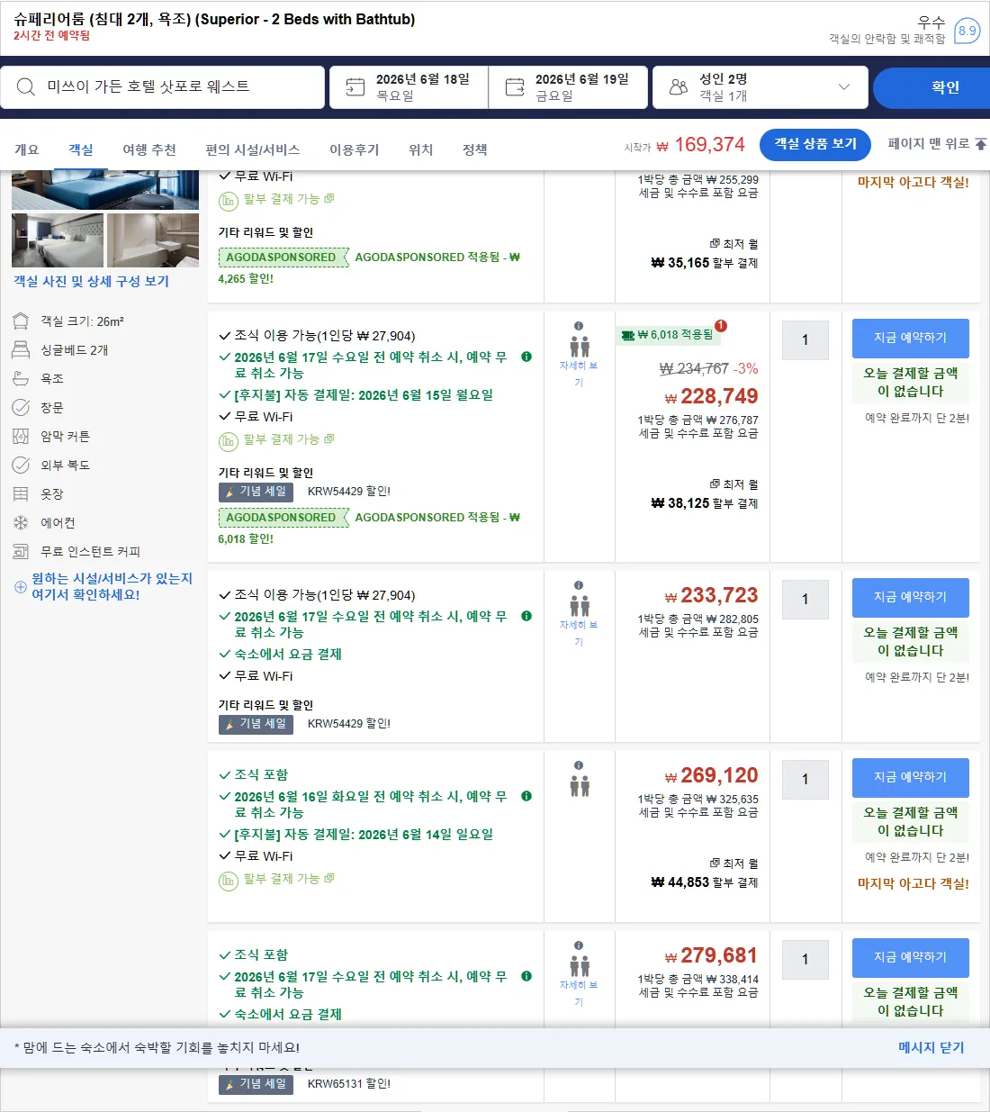Image resolution: width=990 pixels, height=1112 pixels.
Task: Open the room quantity selector in the ₩279,681 row
Action: tap(805, 960)
